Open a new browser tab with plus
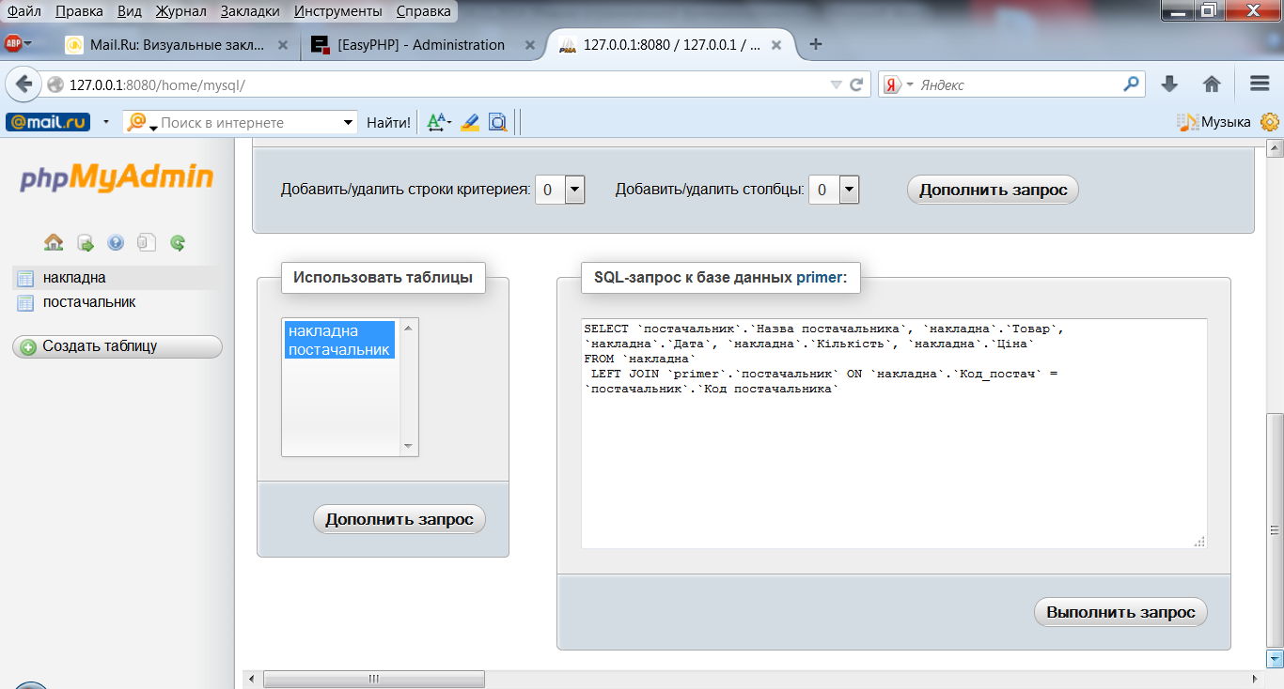 click(816, 44)
